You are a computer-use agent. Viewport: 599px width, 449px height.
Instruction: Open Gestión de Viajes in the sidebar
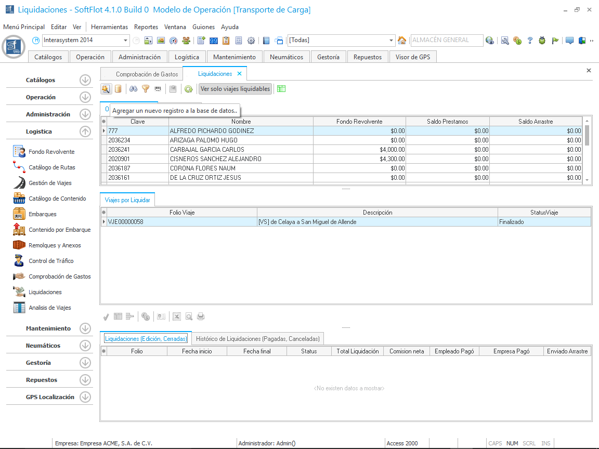coord(50,183)
